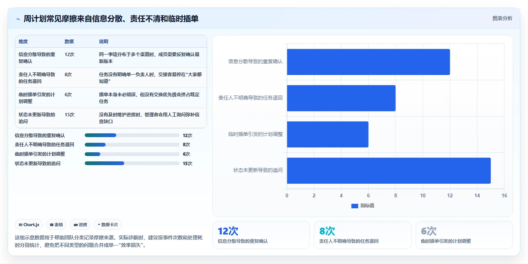
Task: Click the x-axis tick label 8
Action: pyautogui.click(x=395, y=195)
